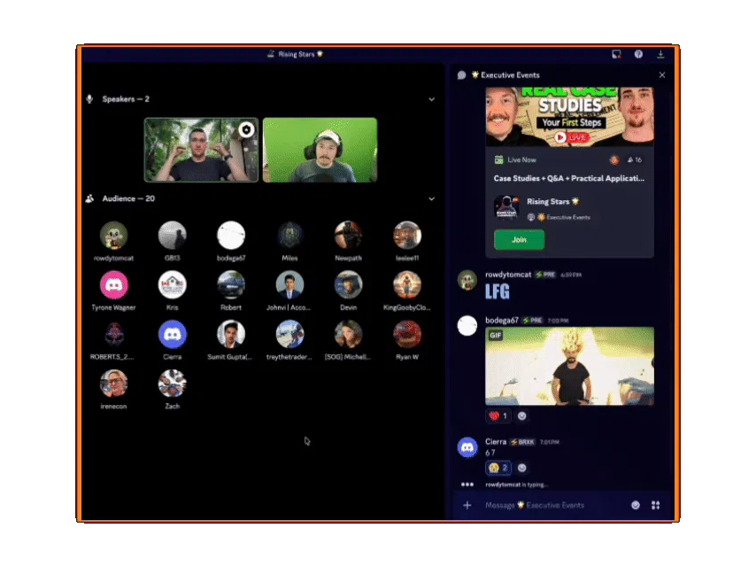Screen dimensions: 756x567
Task: Add reaction to Cierra's message
Action: 521,468
